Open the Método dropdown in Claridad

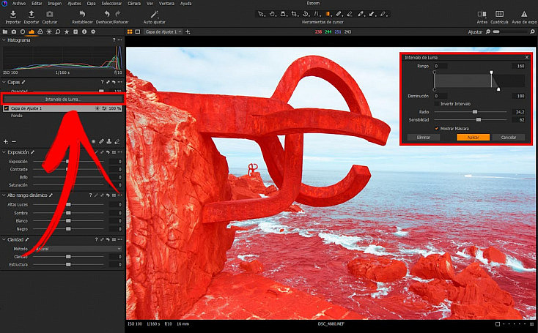77,249
